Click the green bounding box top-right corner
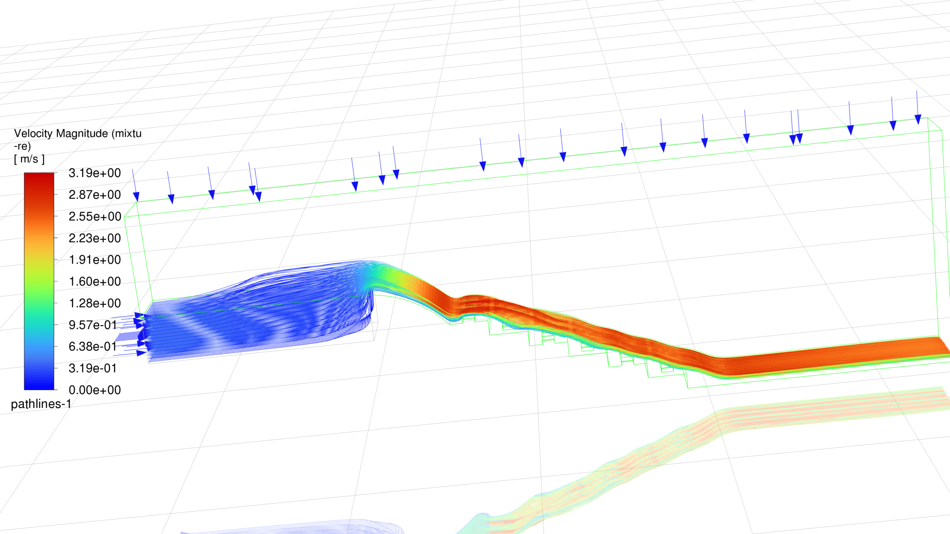 (x=928, y=118)
